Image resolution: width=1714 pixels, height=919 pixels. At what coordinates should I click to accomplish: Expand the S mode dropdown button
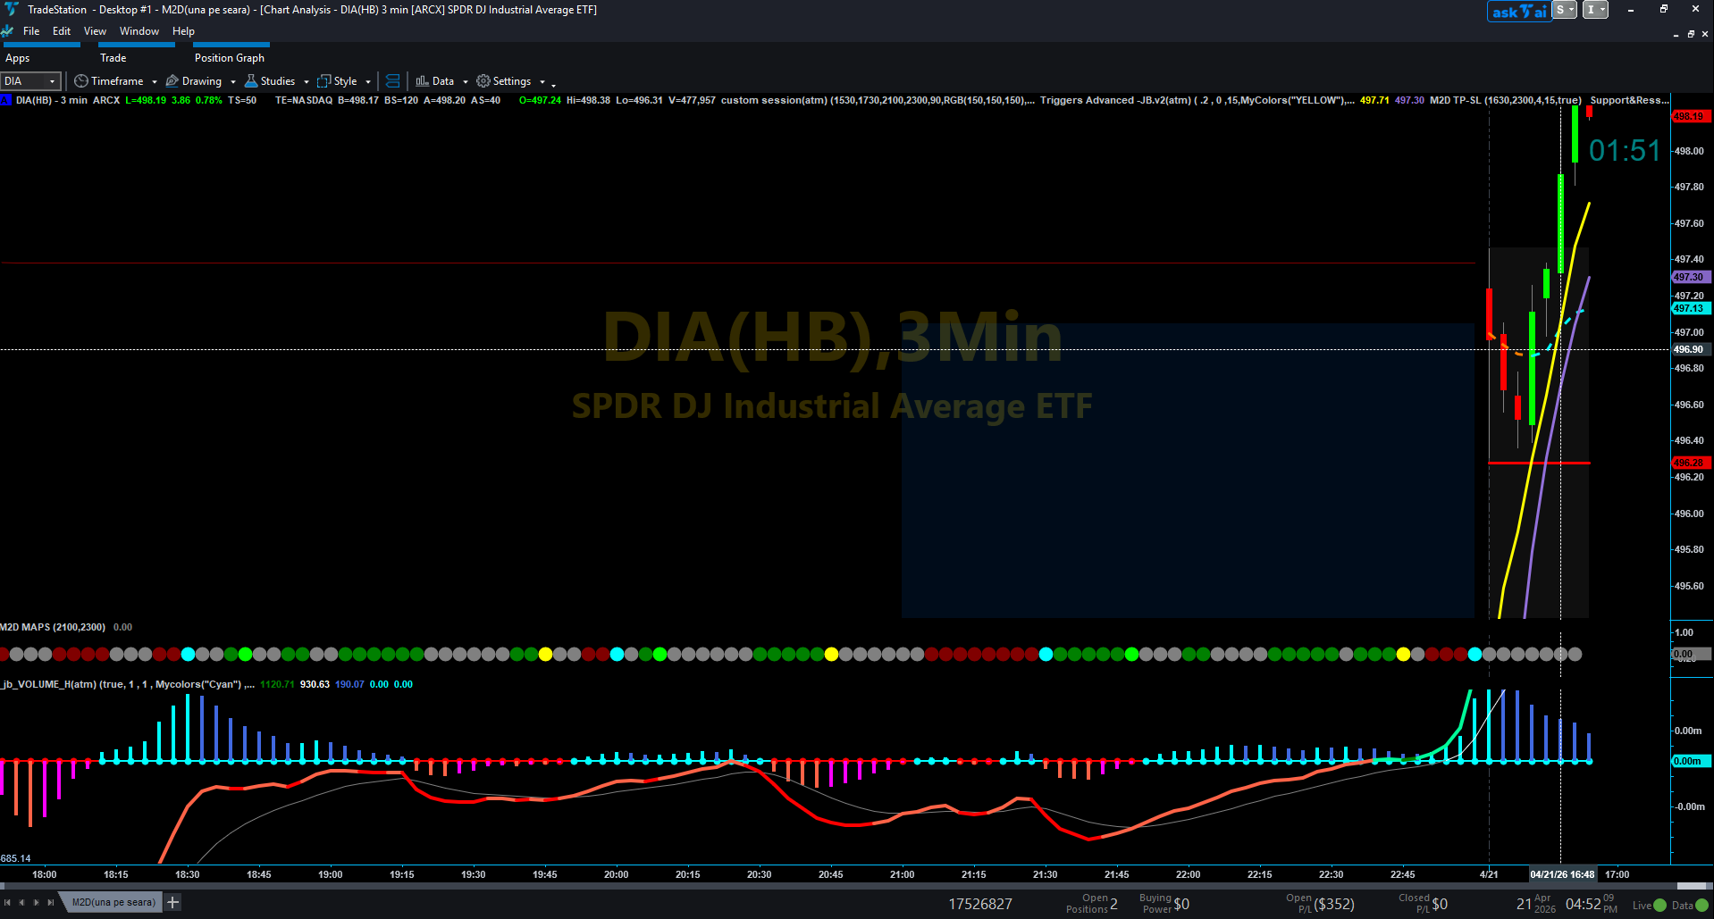click(x=1565, y=10)
